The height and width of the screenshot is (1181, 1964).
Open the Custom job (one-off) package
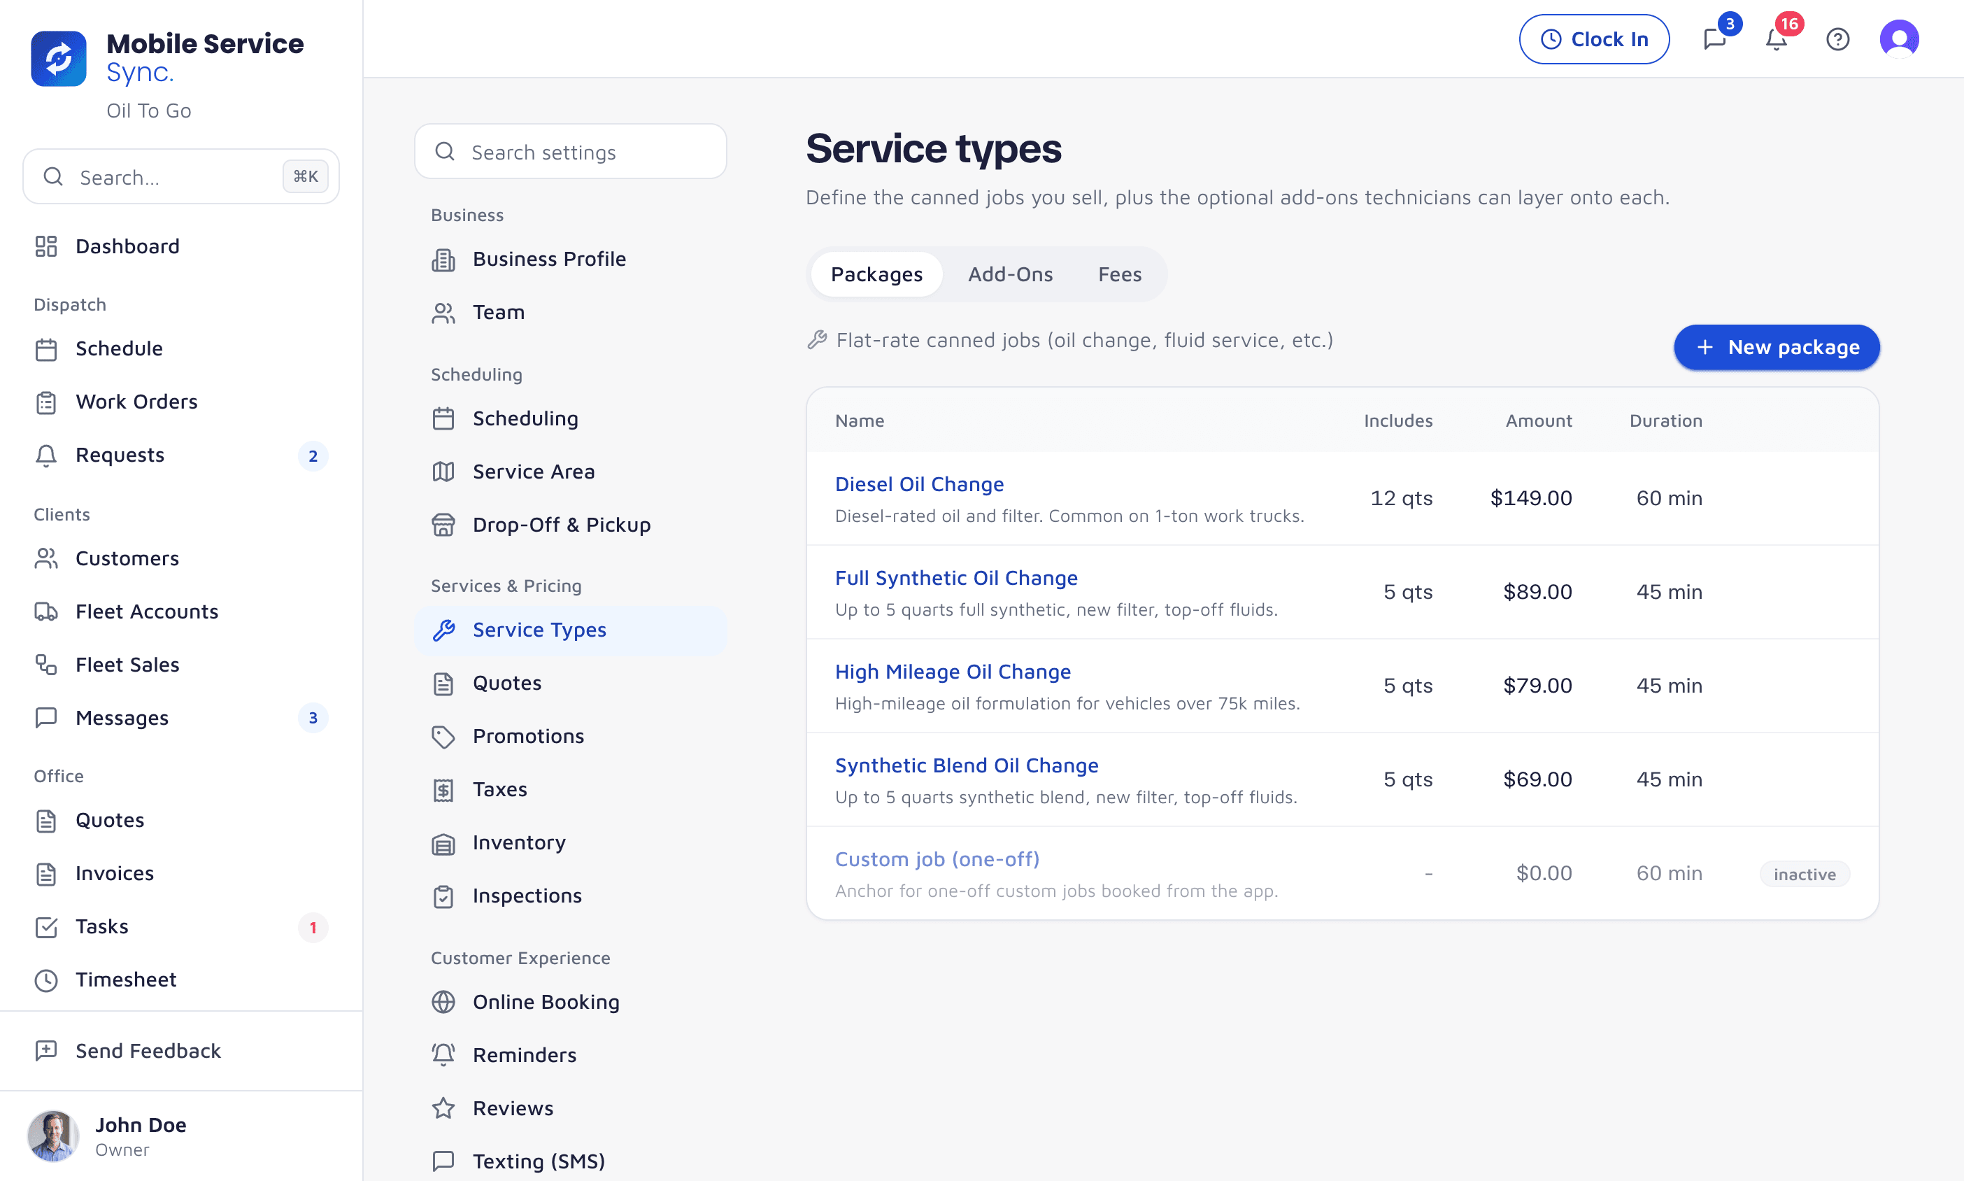937,859
